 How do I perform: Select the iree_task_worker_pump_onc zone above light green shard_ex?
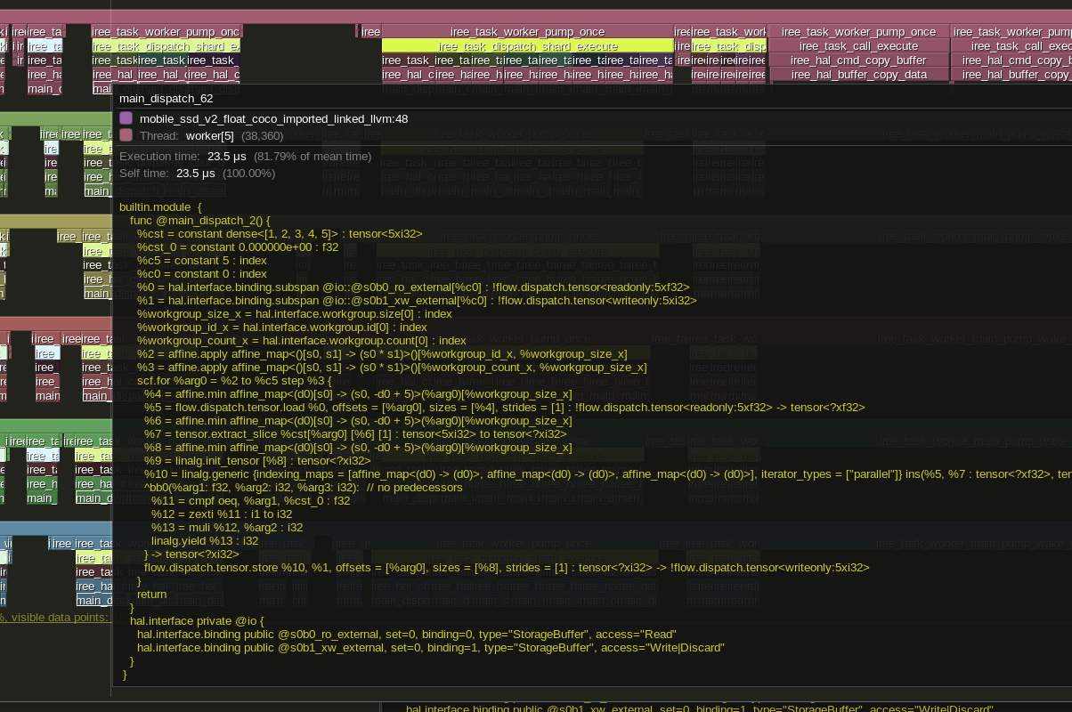click(166, 32)
